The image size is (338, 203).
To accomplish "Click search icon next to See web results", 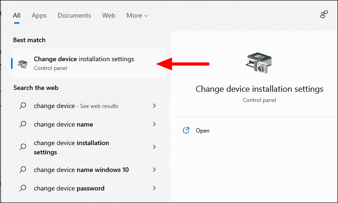I will 23,106.
